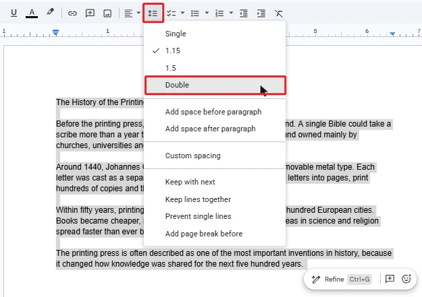This screenshot has width=422, height=297.
Task: Clear formatting from the selection
Action: tap(279, 13)
